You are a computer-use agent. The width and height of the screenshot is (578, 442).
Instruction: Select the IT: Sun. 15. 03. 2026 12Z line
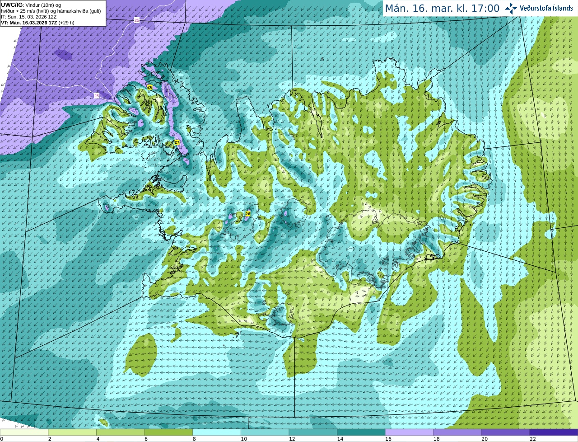[29, 17]
